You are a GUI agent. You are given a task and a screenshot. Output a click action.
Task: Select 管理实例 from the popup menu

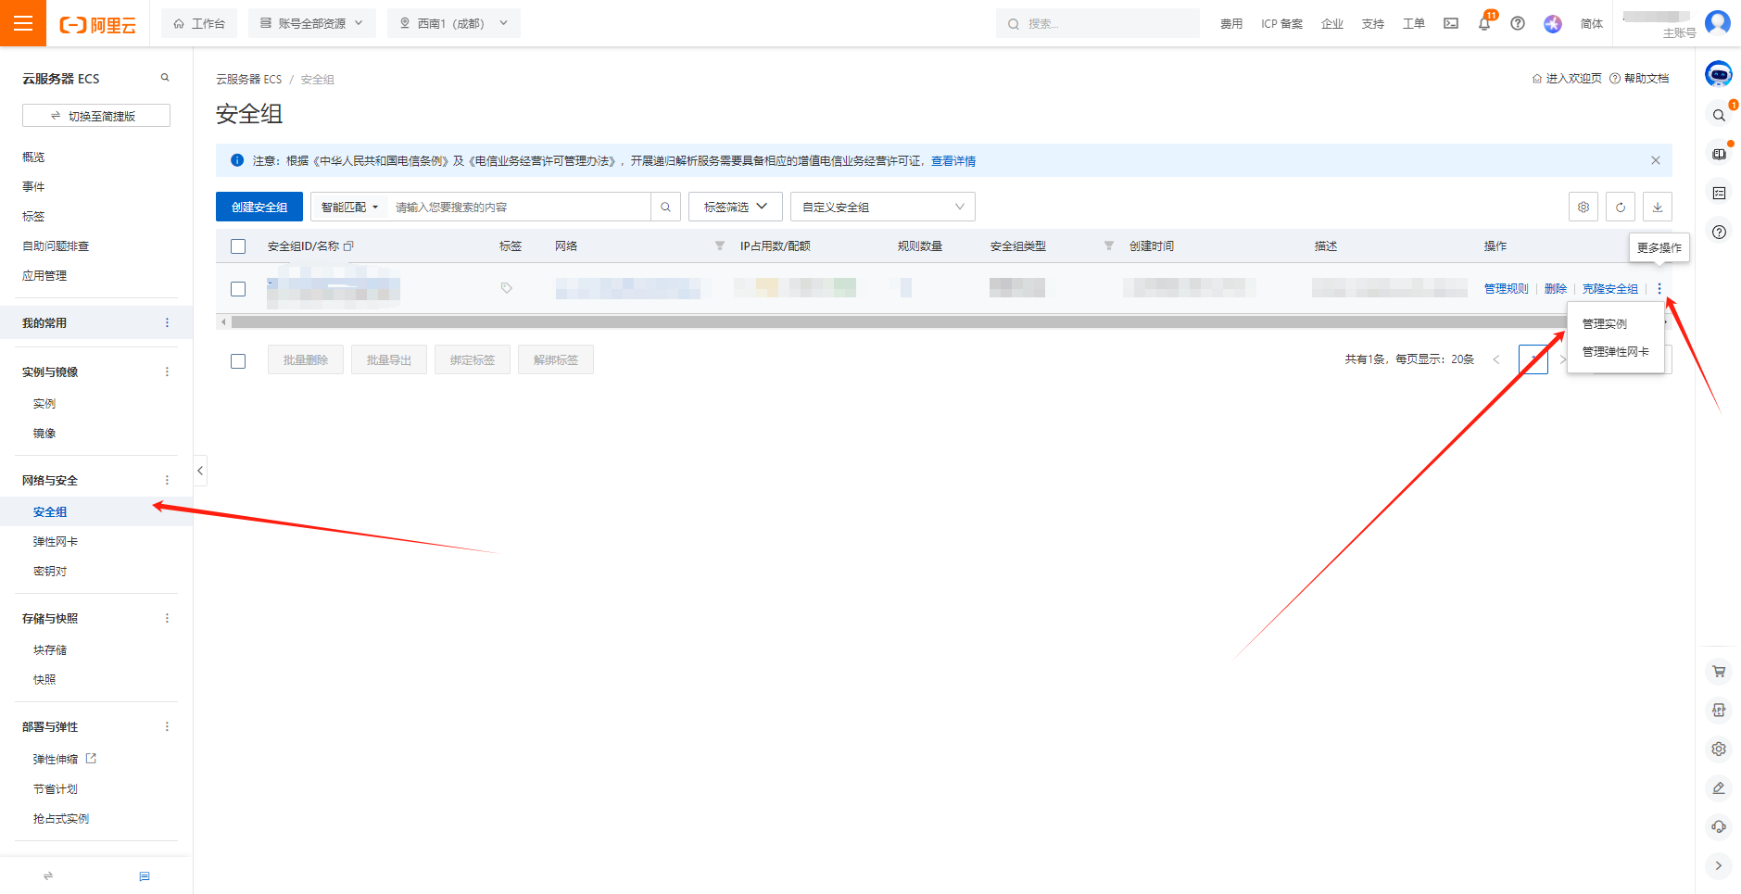(1604, 324)
